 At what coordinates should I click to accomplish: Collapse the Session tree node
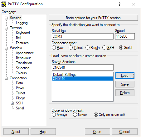point(7,18)
